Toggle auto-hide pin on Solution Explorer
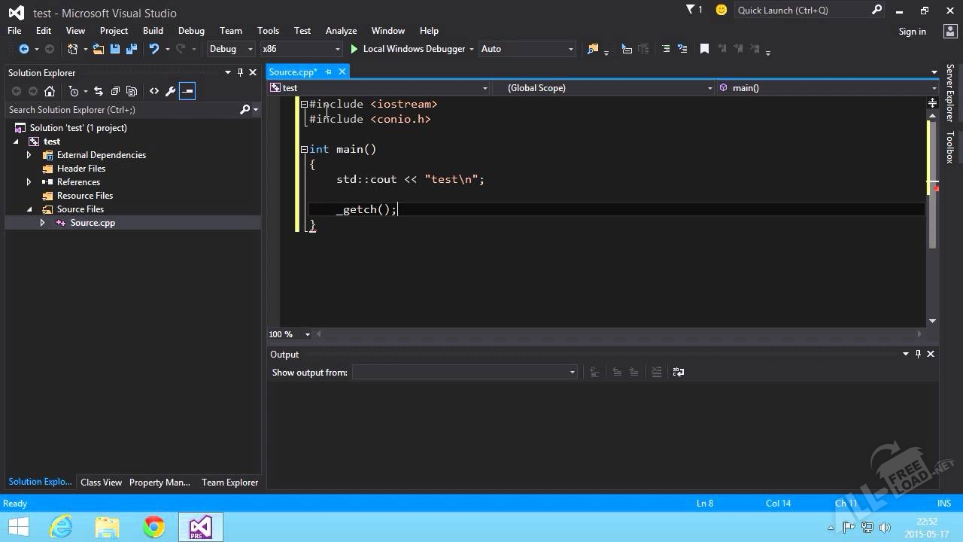This screenshot has width=963, height=542. point(240,72)
